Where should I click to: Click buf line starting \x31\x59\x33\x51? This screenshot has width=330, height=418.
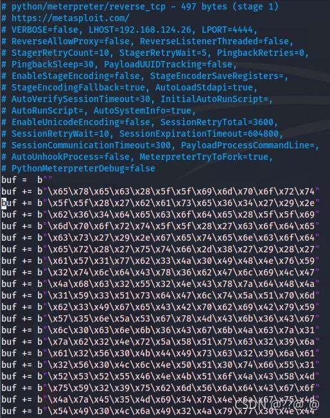click(161, 295)
